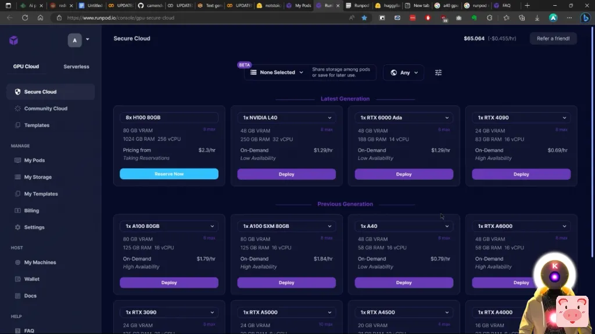Switch to the Text gen browser tab
Image resolution: width=595 pixels, height=334 pixels.
click(x=211, y=5)
